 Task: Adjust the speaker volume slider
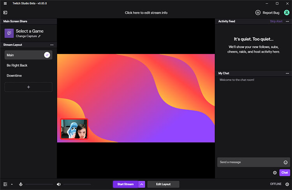77,185
